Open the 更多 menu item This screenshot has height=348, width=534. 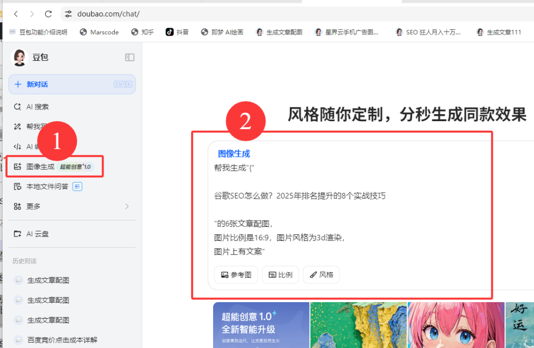[x=72, y=207]
